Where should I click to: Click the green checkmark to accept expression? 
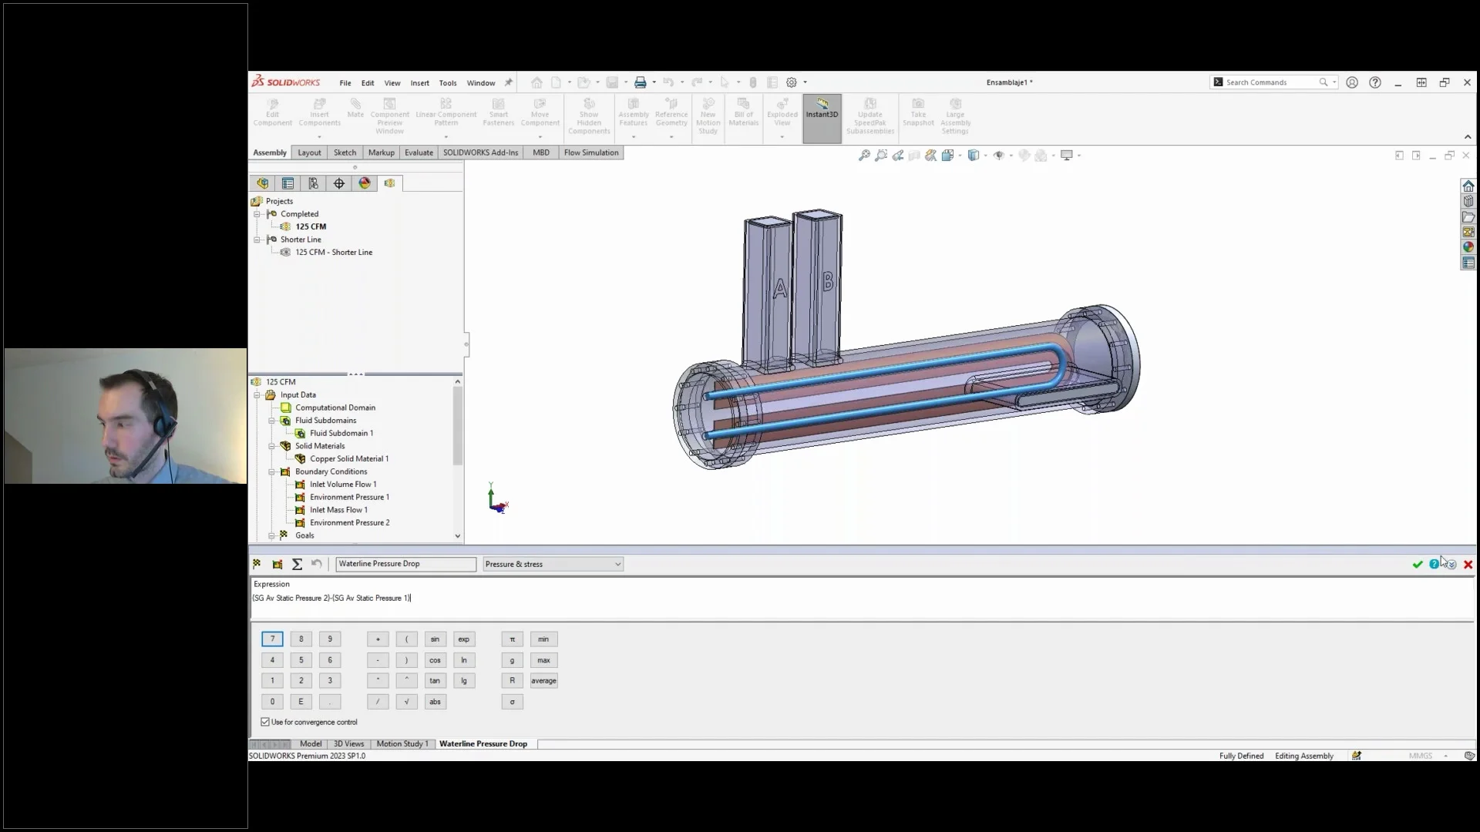coord(1417,565)
